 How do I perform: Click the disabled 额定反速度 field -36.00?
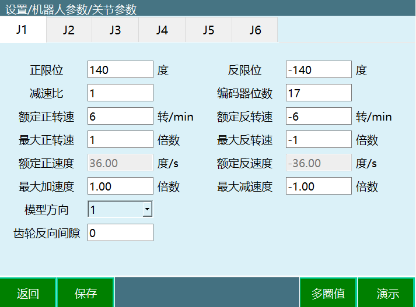tap(319, 163)
